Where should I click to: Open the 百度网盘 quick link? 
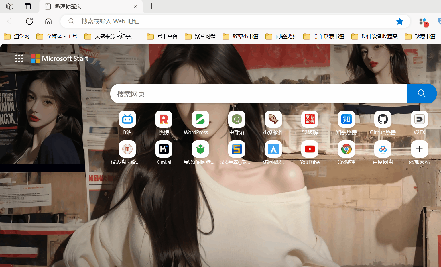click(383, 149)
